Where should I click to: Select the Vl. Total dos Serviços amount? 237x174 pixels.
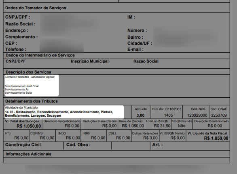[x=29, y=126]
